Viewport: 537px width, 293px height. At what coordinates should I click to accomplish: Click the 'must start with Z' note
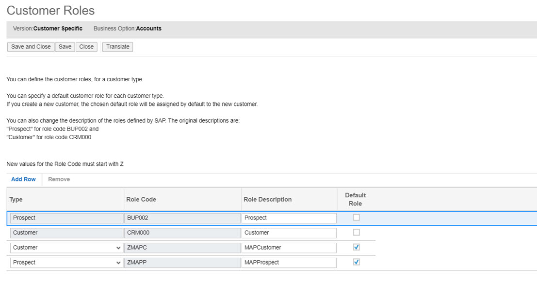coord(65,164)
